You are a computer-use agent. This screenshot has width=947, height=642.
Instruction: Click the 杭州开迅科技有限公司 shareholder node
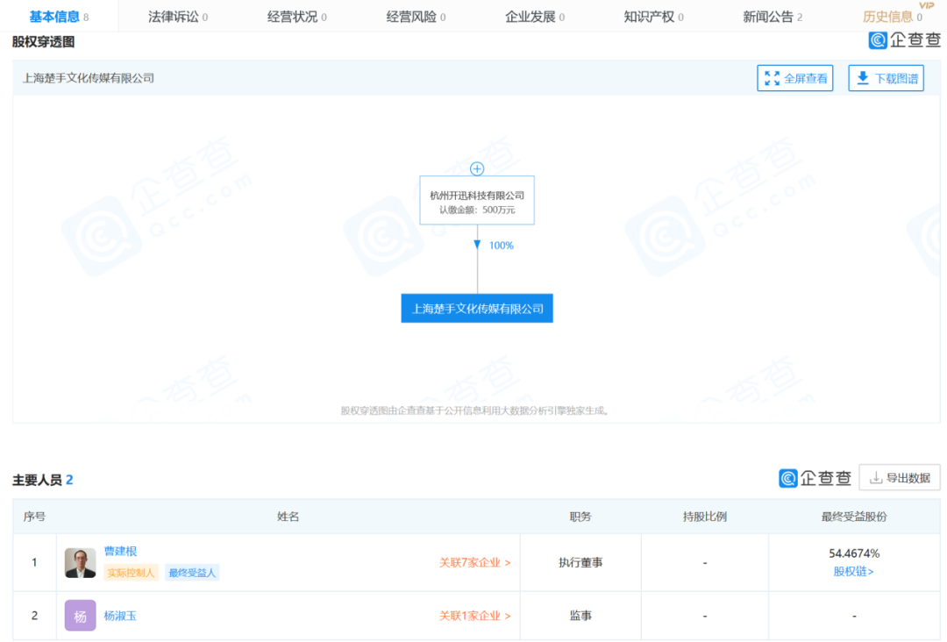click(x=476, y=199)
